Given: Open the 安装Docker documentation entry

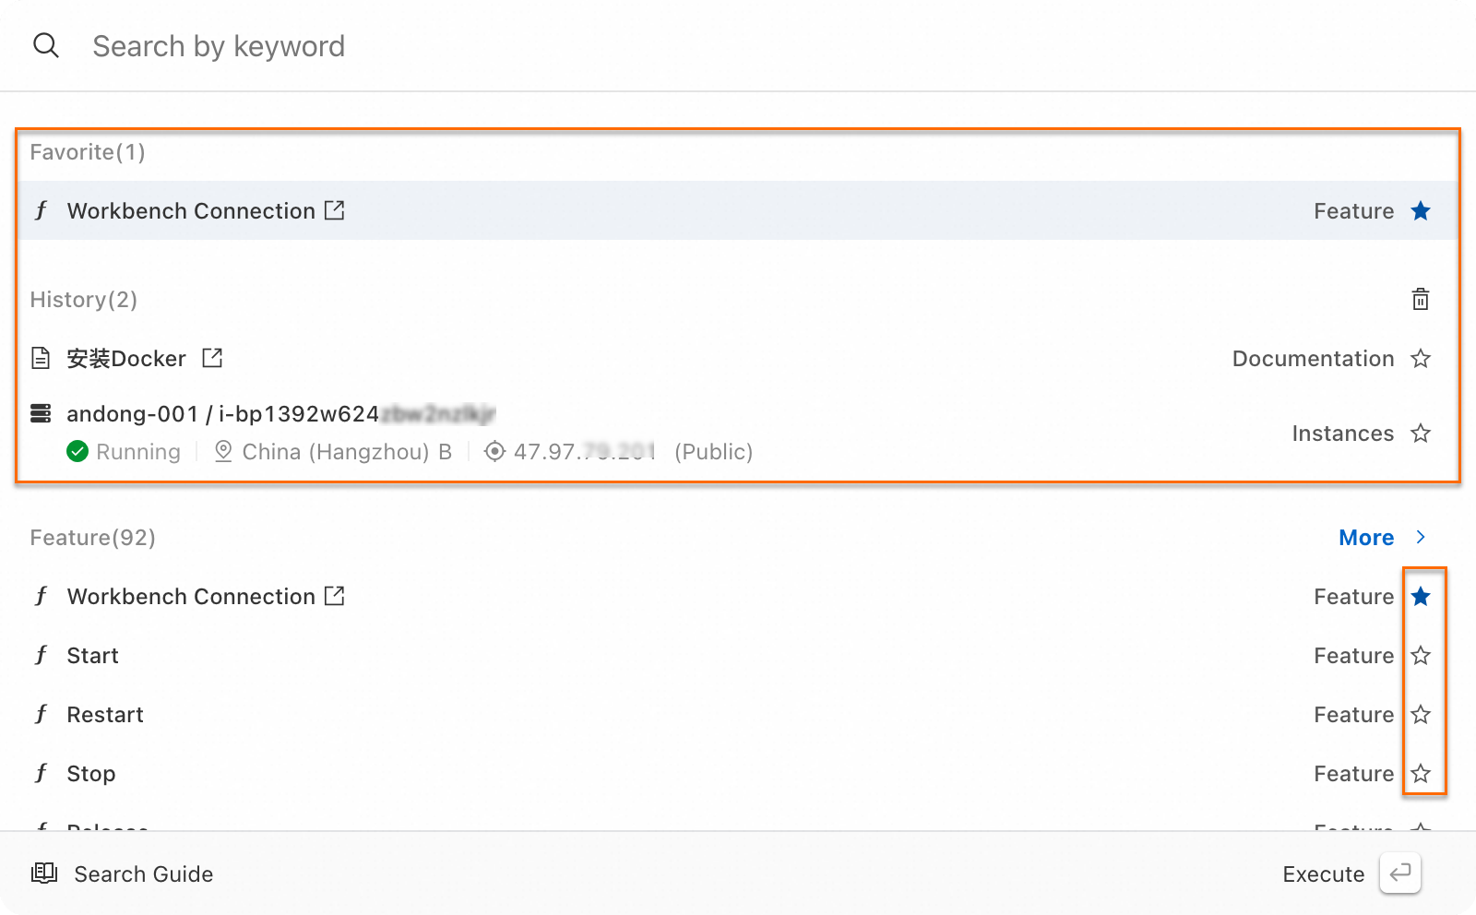Looking at the screenshot, I should (x=126, y=359).
